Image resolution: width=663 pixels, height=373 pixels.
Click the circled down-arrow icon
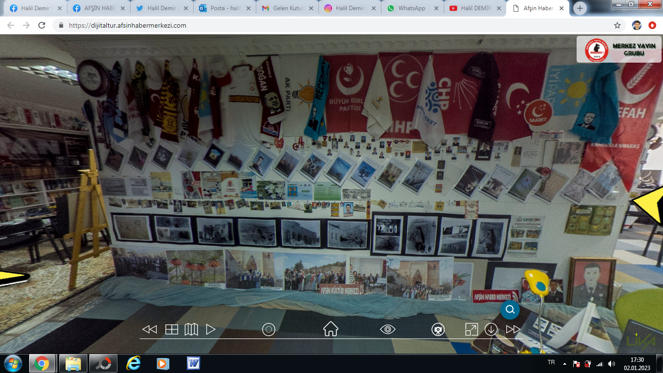point(491,329)
